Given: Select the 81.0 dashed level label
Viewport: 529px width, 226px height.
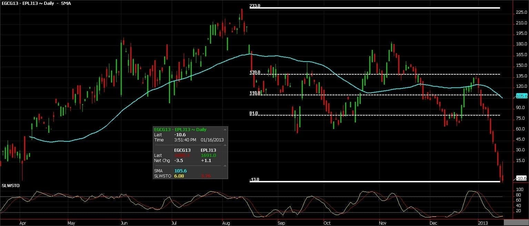Looking at the screenshot, I should [254, 113].
